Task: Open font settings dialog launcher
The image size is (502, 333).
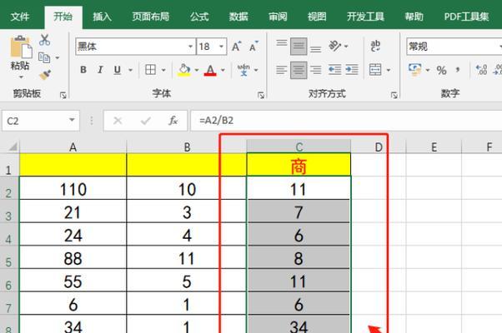Action: click(x=261, y=95)
